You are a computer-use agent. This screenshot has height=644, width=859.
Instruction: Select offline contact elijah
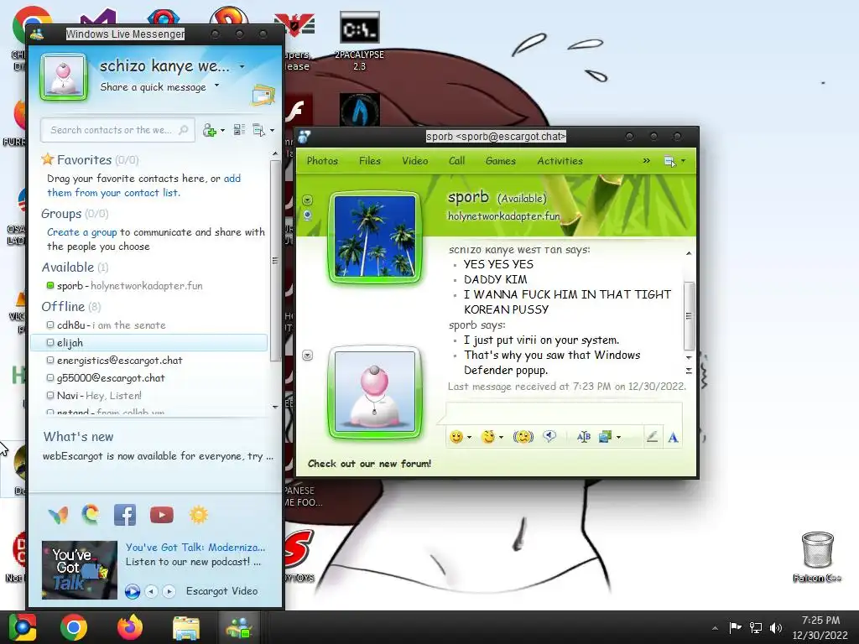coord(149,343)
